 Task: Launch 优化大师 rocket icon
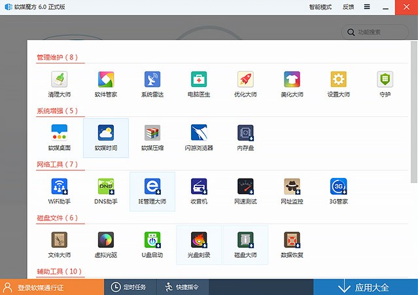[245, 84]
